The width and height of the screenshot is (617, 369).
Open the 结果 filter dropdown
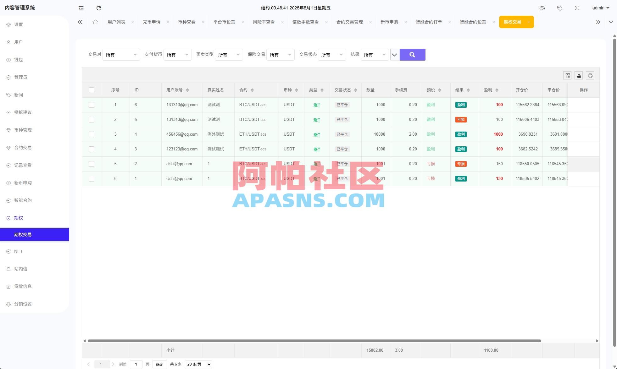pyautogui.click(x=375, y=55)
